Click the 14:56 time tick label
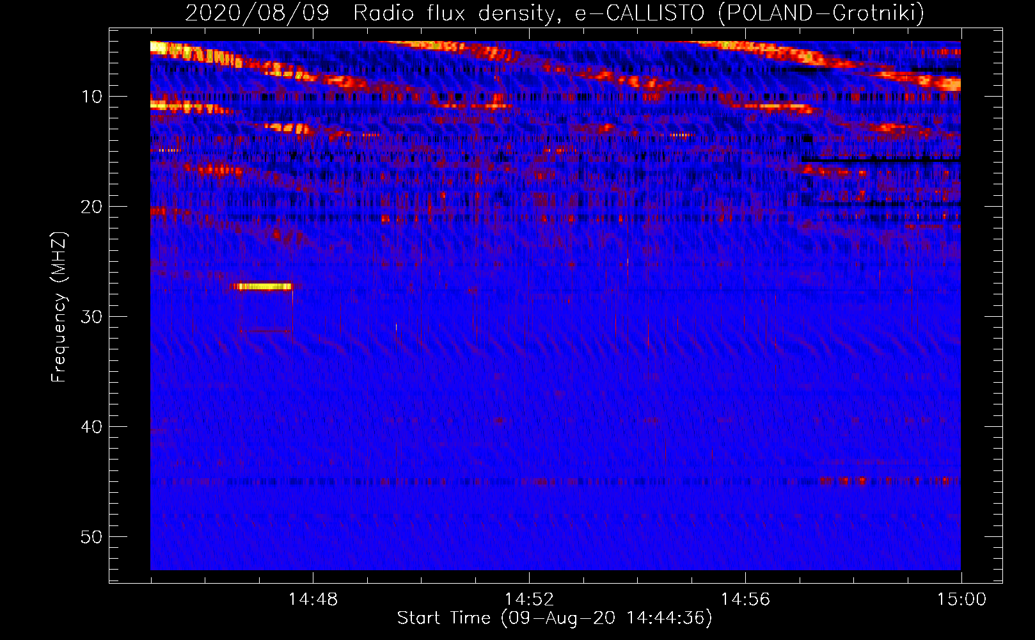 click(745, 600)
